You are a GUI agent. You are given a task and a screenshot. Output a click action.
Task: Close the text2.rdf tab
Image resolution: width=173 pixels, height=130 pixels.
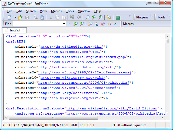23,30
